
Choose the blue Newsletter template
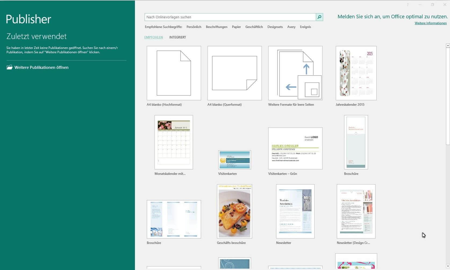(x=295, y=211)
